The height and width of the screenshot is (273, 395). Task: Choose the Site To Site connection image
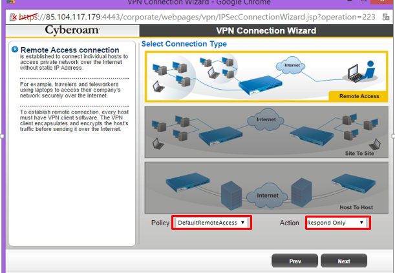click(x=266, y=132)
